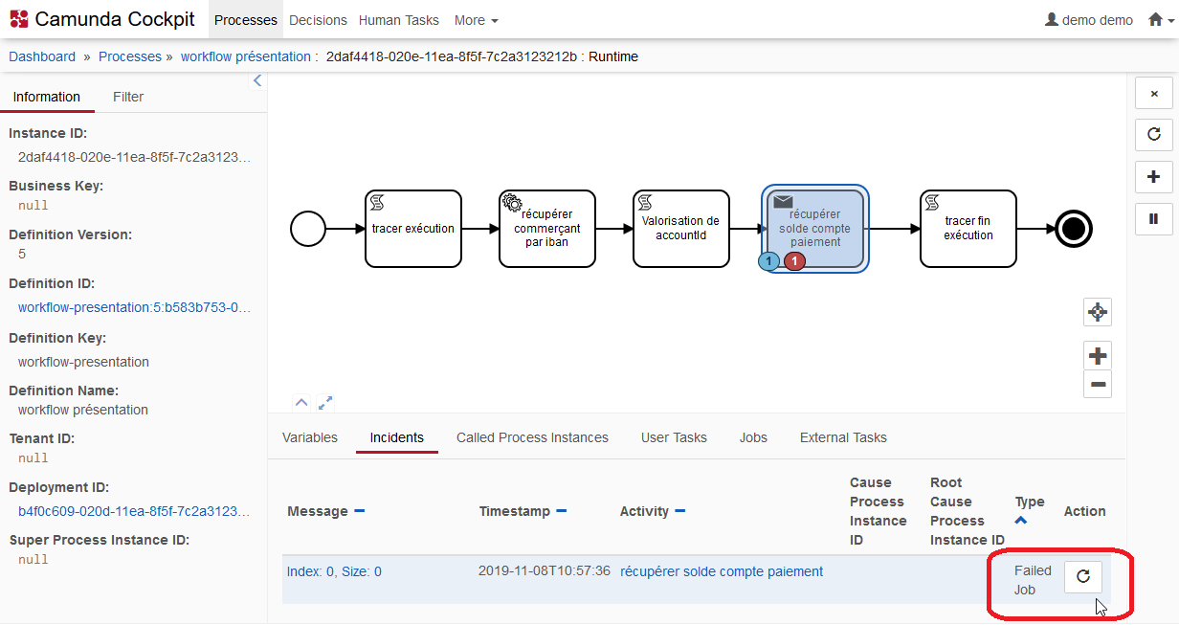Click the cancel process instance X button
The height and width of the screenshot is (625, 1179).
pos(1153,94)
